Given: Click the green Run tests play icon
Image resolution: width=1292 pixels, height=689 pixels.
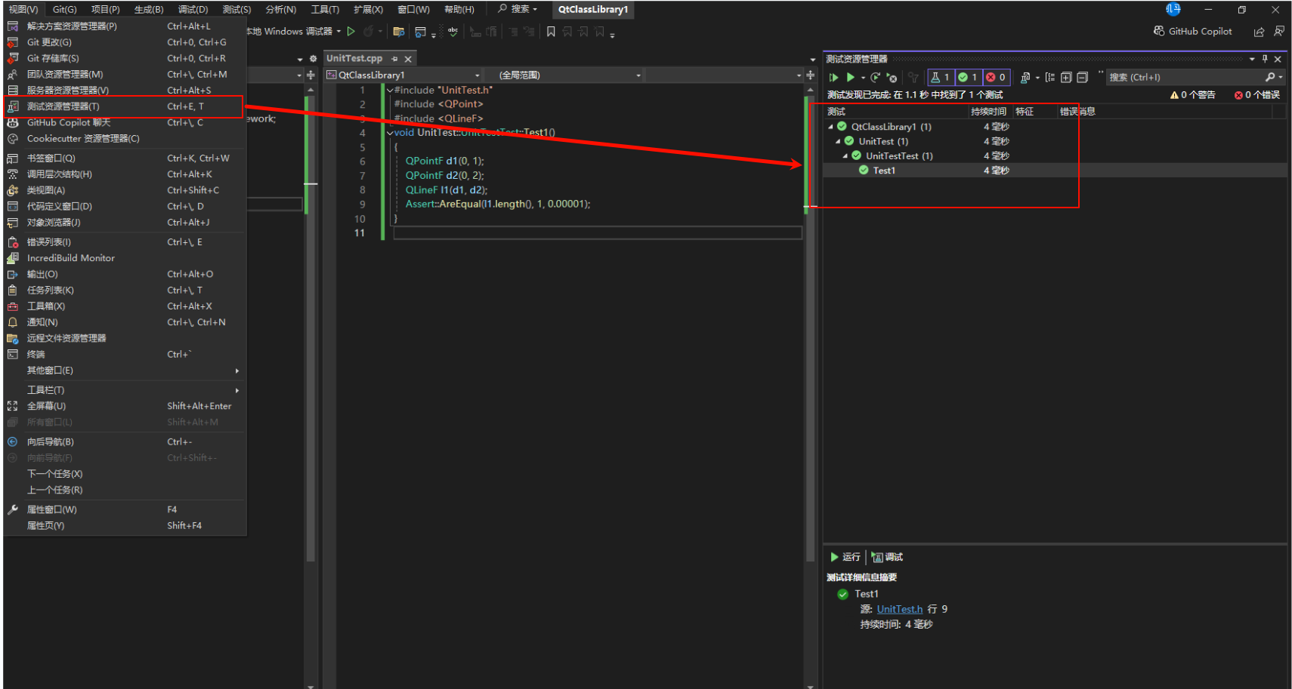Looking at the screenshot, I should tap(851, 78).
